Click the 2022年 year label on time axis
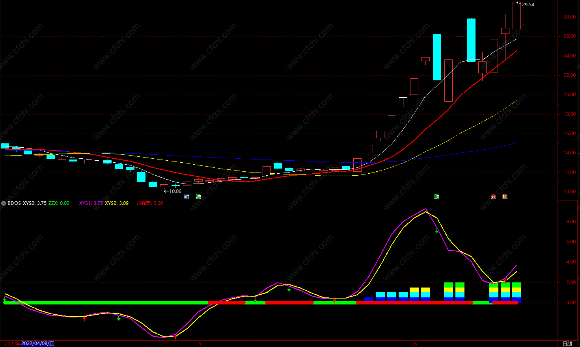The width and height of the screenshot is (580, 347). 13,343
